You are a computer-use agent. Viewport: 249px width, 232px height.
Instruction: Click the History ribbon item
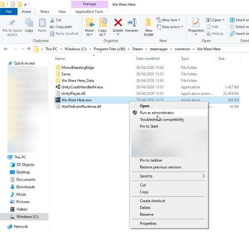coord(215,33)
